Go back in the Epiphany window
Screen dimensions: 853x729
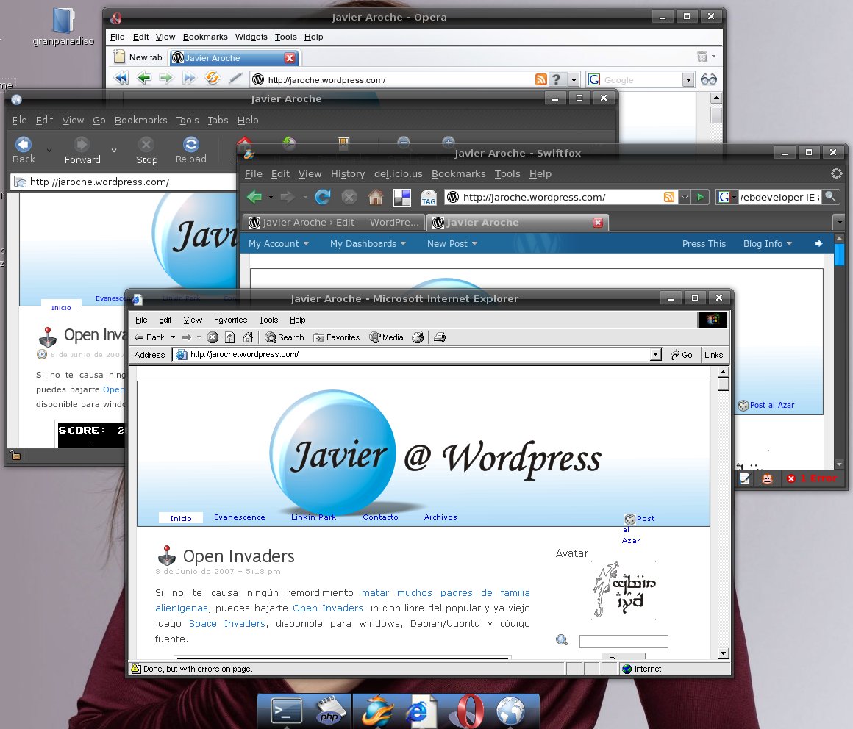click(x=24, y=150)
